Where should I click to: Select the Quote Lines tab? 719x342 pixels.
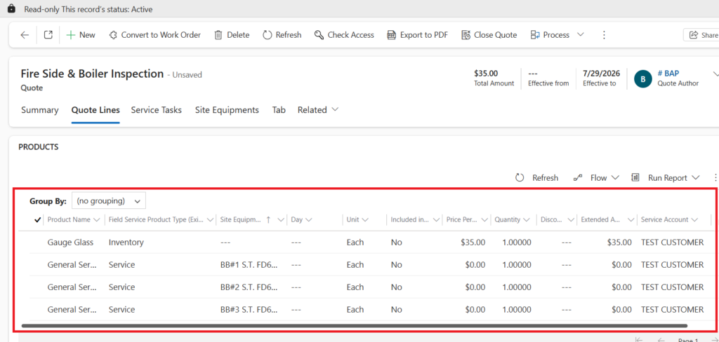click(x=95, y=110)
